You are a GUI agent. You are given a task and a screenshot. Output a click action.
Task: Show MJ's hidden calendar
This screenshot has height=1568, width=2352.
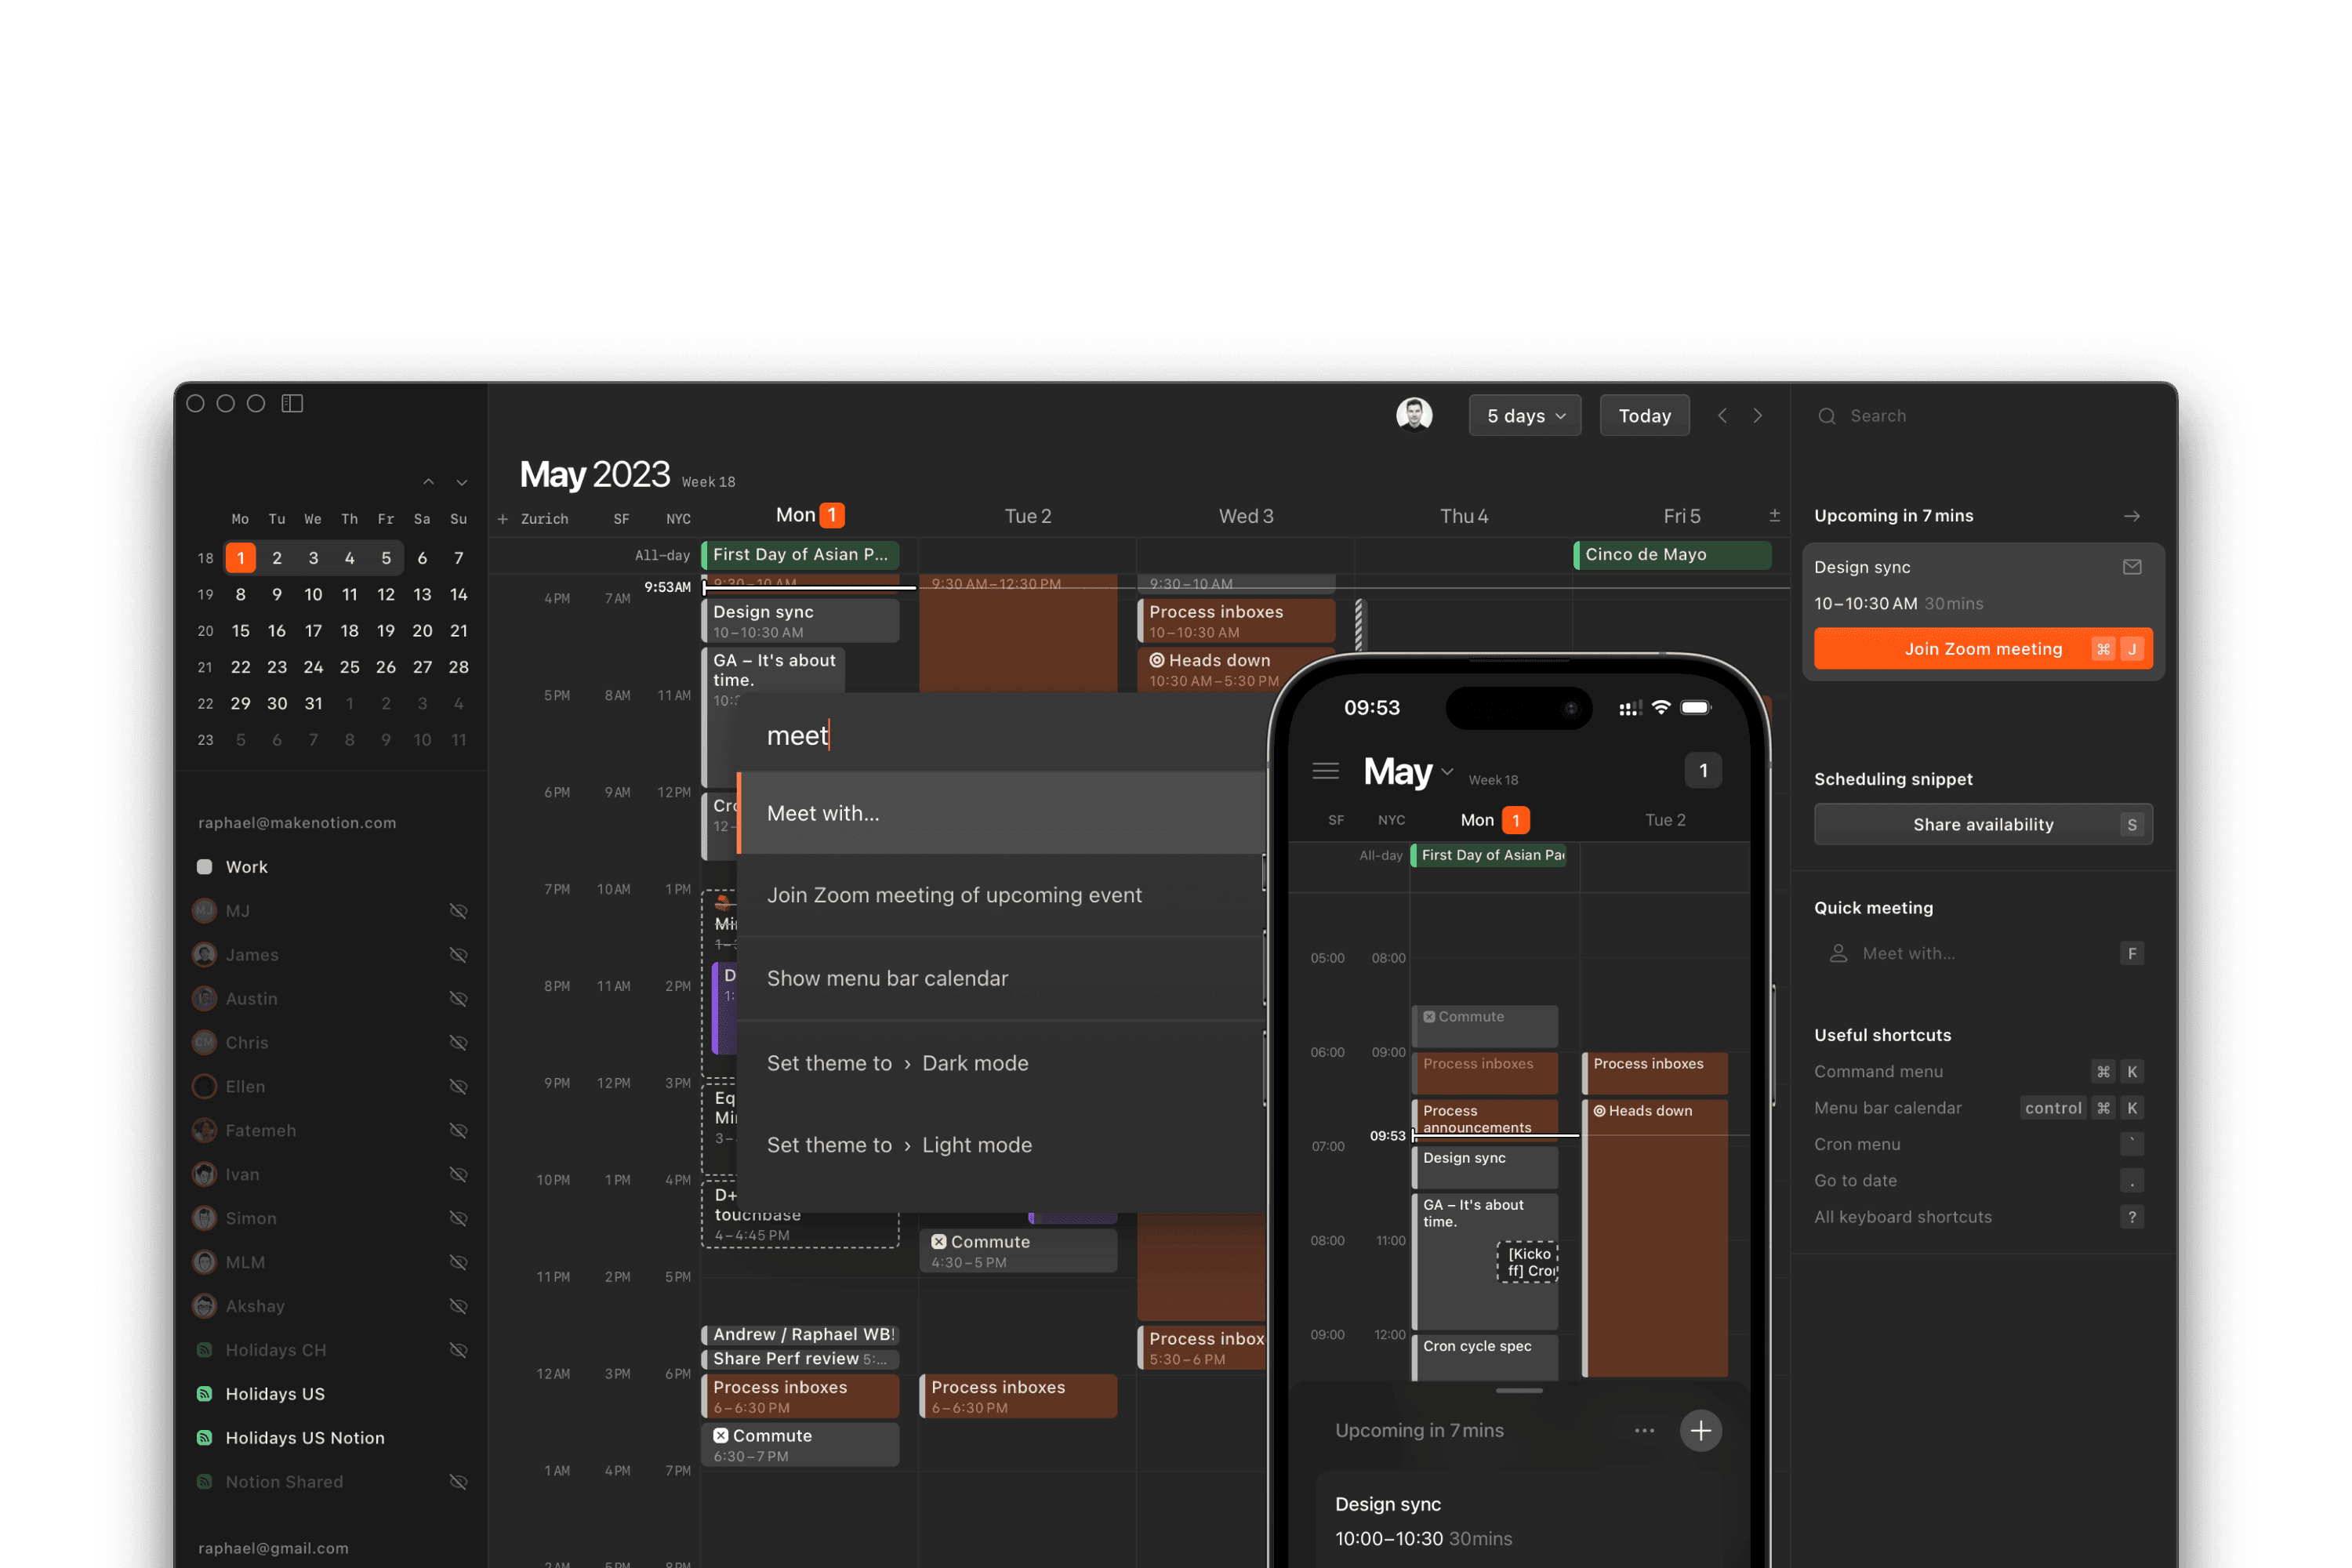click(x=459, y=911)
